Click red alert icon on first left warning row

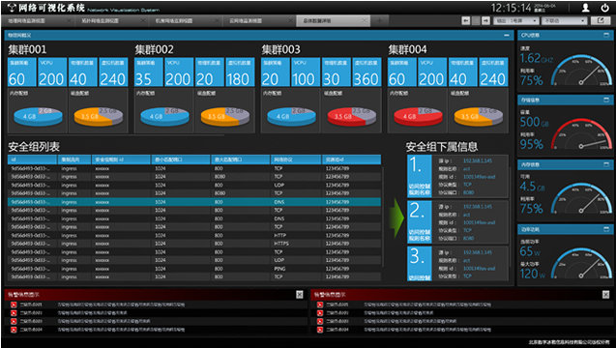14,304
